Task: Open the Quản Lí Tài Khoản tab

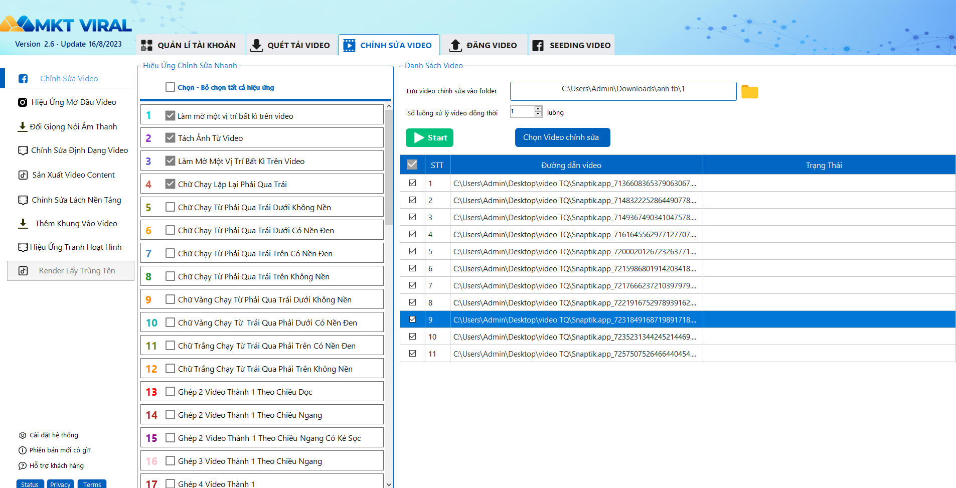Action: 191,45
